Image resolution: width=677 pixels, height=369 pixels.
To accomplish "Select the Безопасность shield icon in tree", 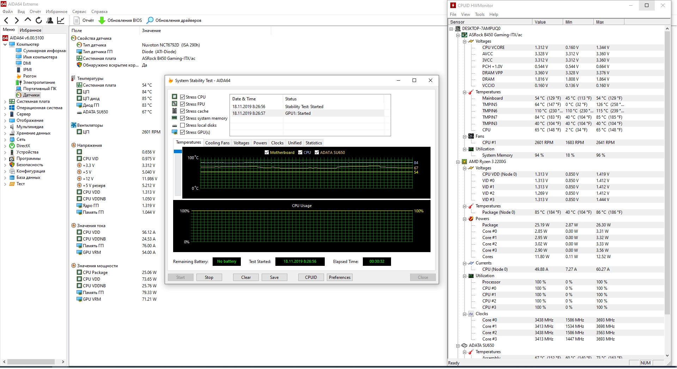I will click(12, 165).
